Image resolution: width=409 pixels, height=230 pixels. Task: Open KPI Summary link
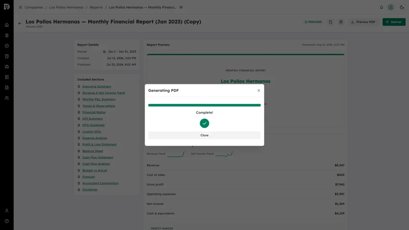click(93, 119)
